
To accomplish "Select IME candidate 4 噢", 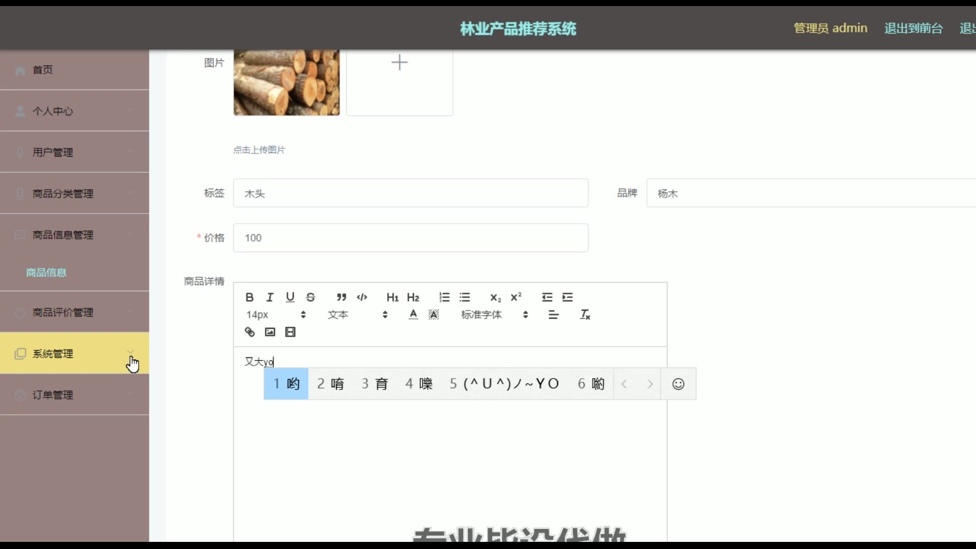I will click(x=419, y=384).
